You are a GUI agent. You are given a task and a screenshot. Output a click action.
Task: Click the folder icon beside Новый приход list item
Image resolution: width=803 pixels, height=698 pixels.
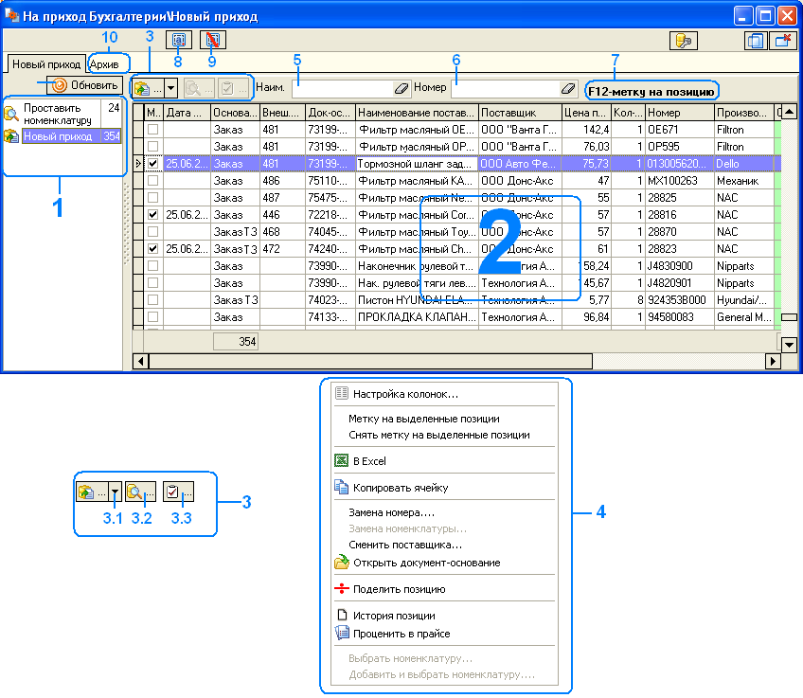coord(11,136)
